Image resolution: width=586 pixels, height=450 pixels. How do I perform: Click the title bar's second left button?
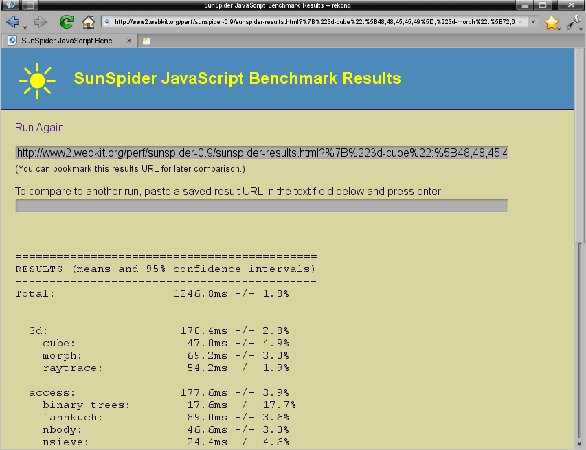pos(30,5)
